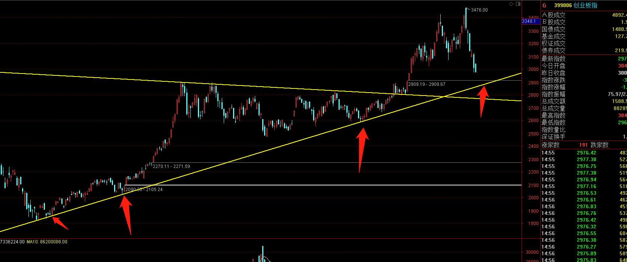Viewport: 627px width, 262px height.
Task: Click the 最低指数 row label
Action: point(554,123)
